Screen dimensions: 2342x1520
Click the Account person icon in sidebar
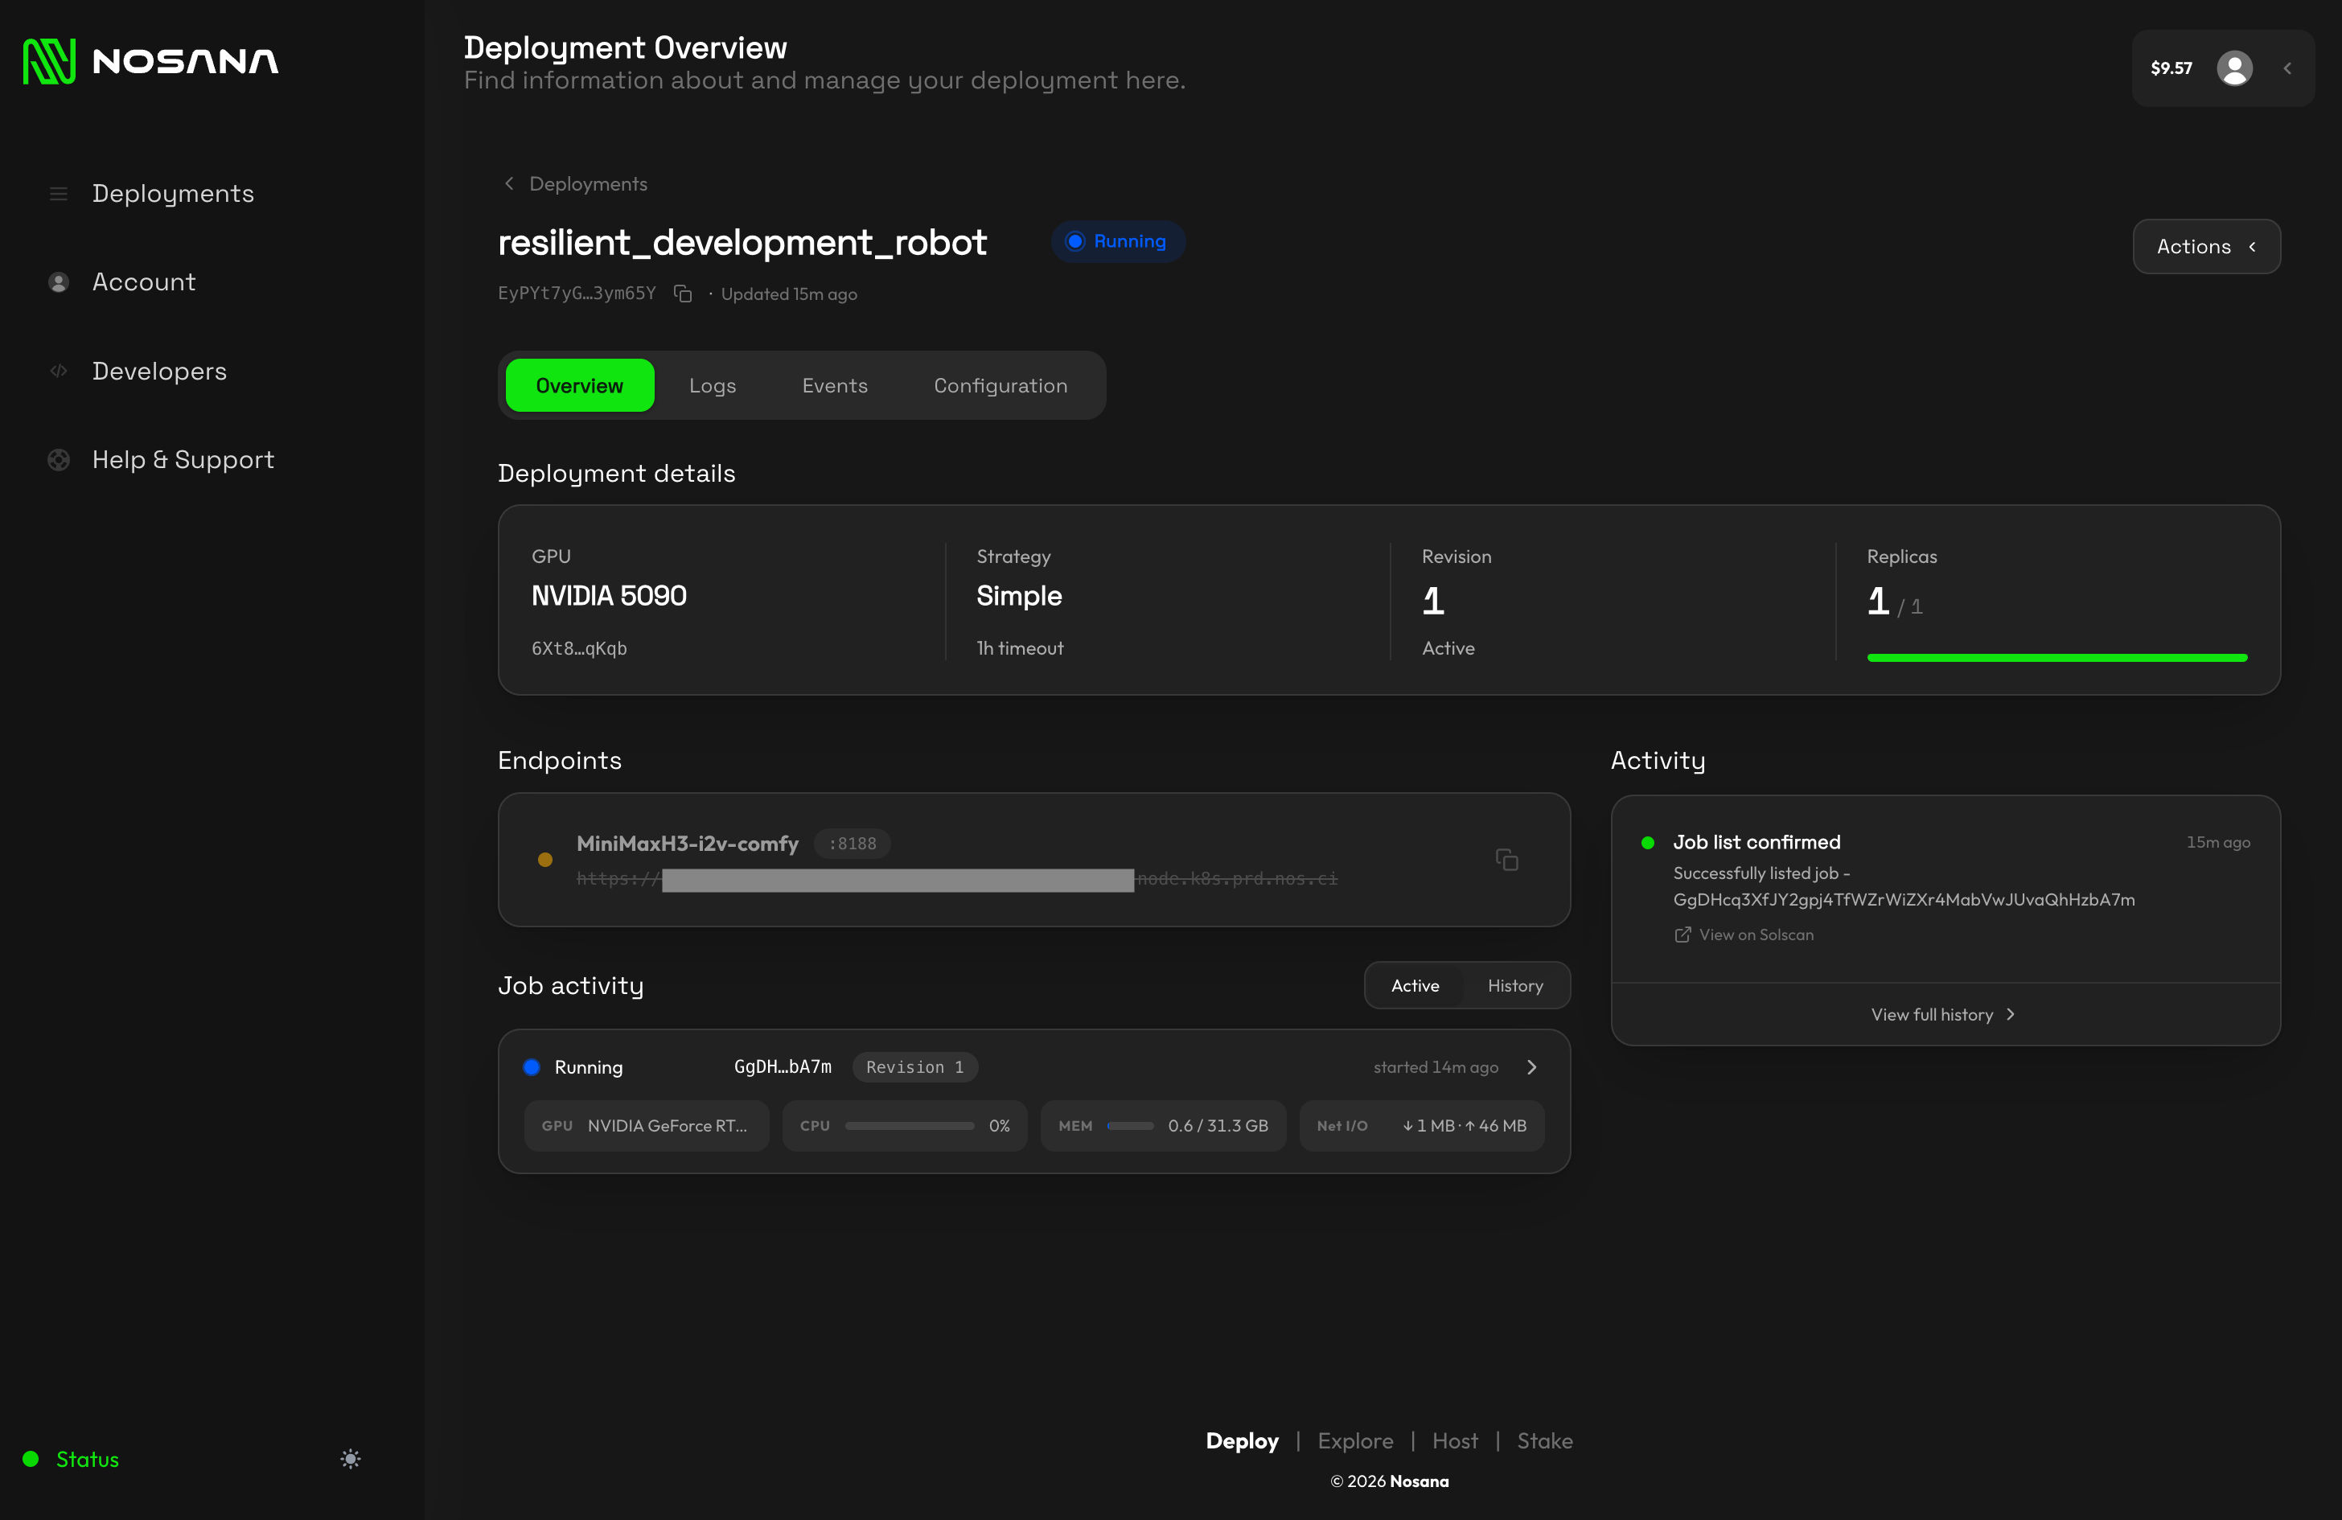coord(58,282)
